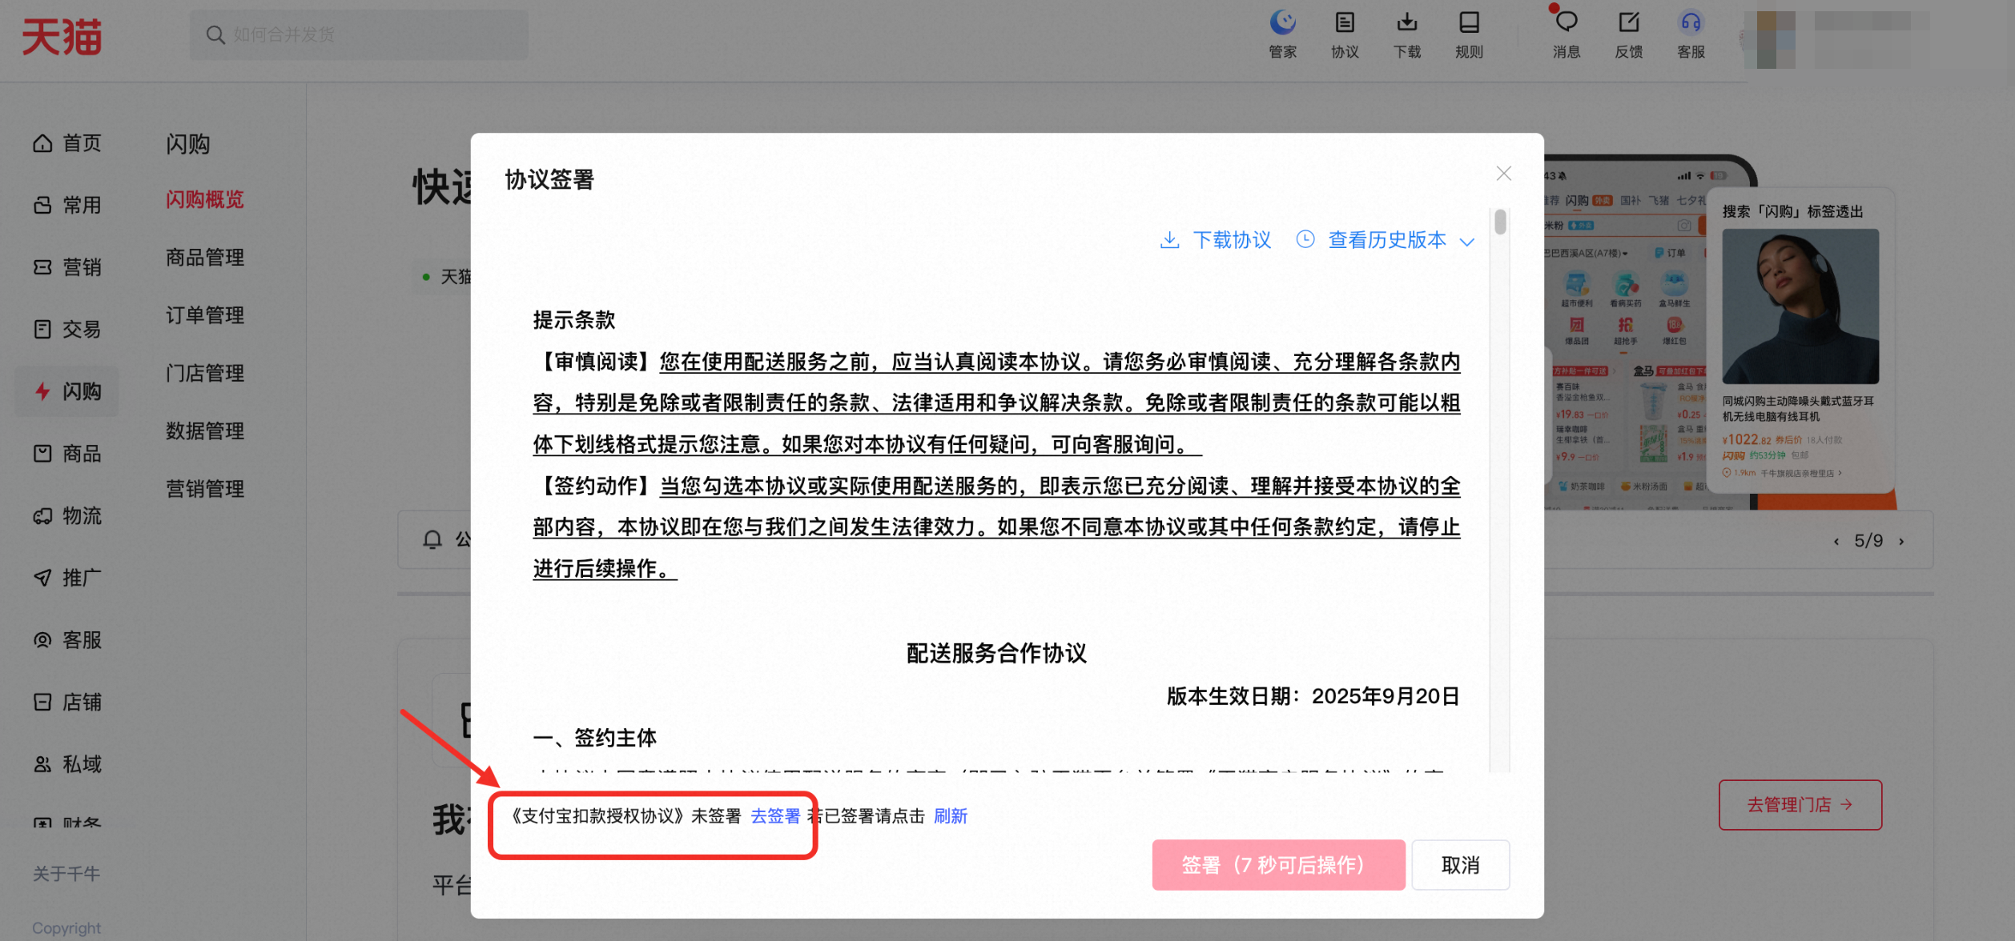Open the 协议 document icon

pos(1345,34)
